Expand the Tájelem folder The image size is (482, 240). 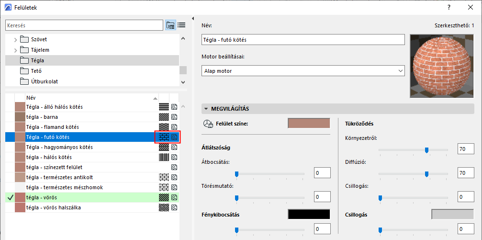(x=15, y=50)
